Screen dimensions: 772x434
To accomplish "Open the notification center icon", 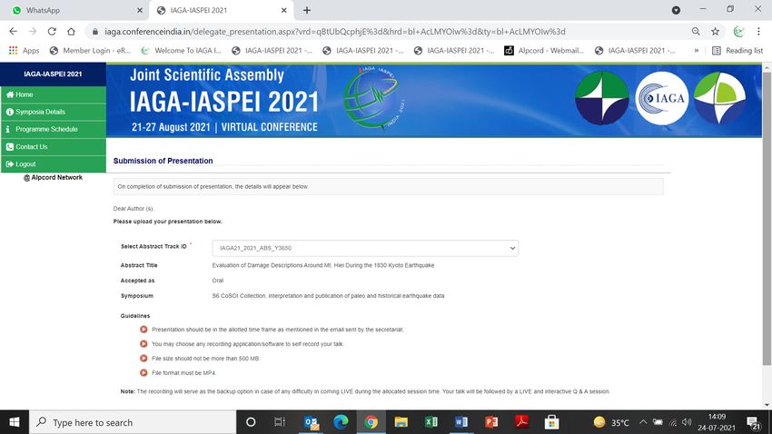I will [753, 422].
